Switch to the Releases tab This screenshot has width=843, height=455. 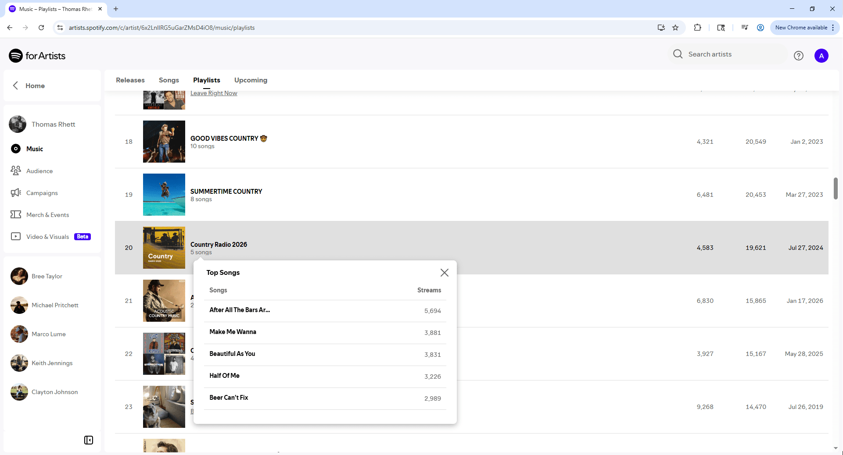(x=130, y=80)
